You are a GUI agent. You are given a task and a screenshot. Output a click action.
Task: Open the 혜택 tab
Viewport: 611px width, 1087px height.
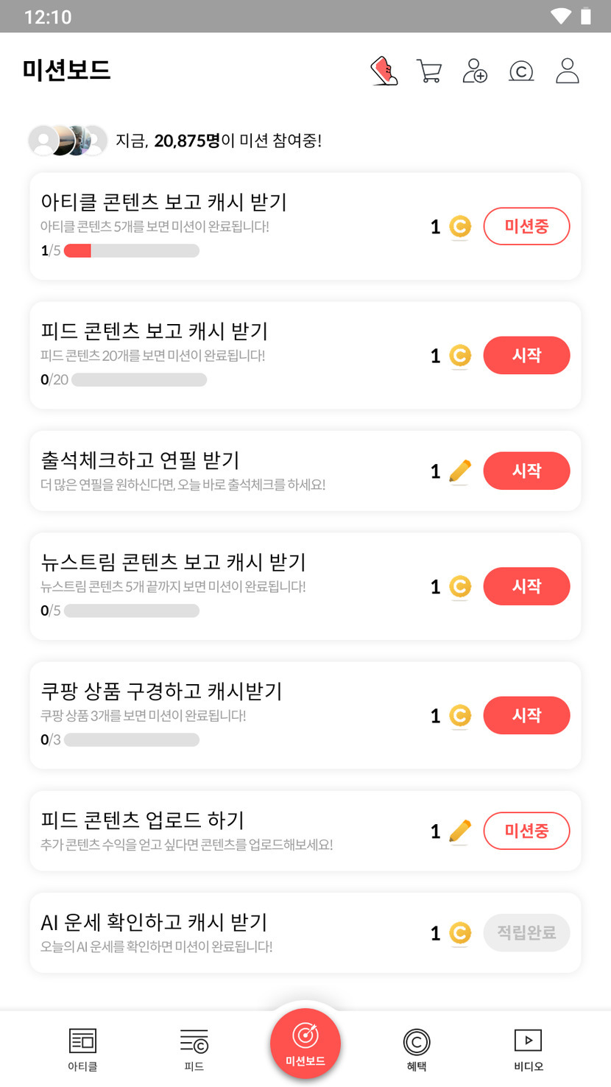(417, 1049)
